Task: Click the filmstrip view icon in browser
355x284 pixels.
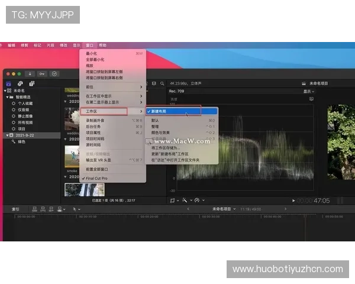Action: pyautogui.click(x=154, y=83)
